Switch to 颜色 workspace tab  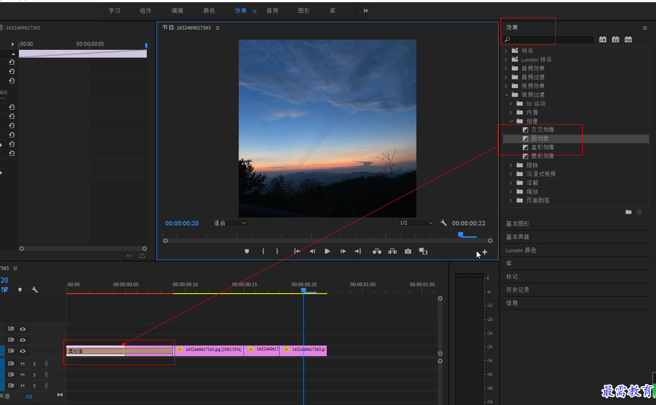(x=209, y=11)
